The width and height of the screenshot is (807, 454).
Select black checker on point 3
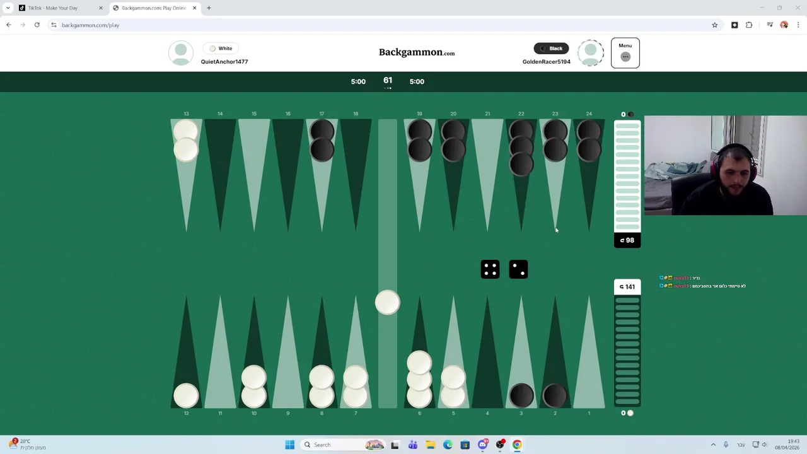point(521,396)
